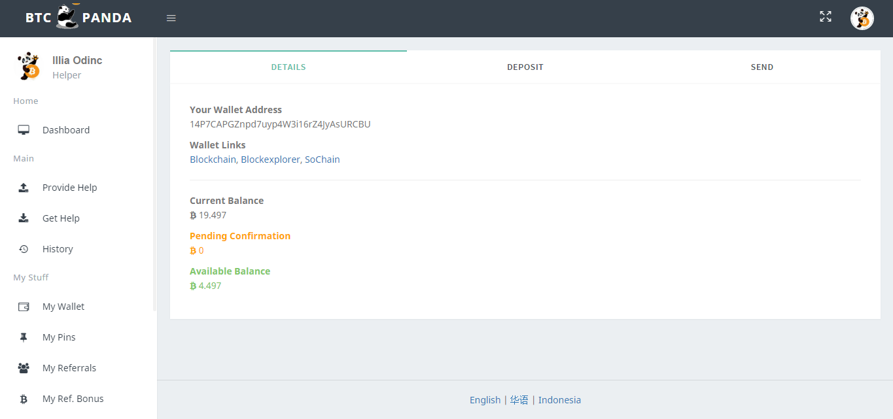Click the My Wallet icon in sidebar

[24, 307]
